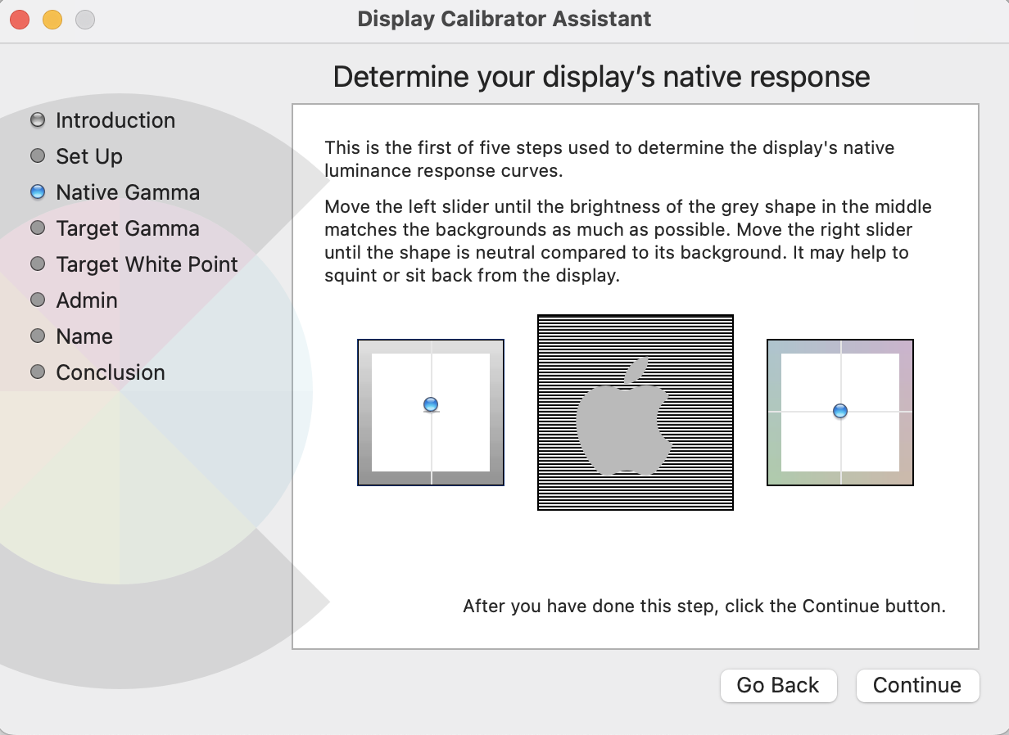
Task: Select the Conclusion step in the sidebar
Action: [111, 372]
